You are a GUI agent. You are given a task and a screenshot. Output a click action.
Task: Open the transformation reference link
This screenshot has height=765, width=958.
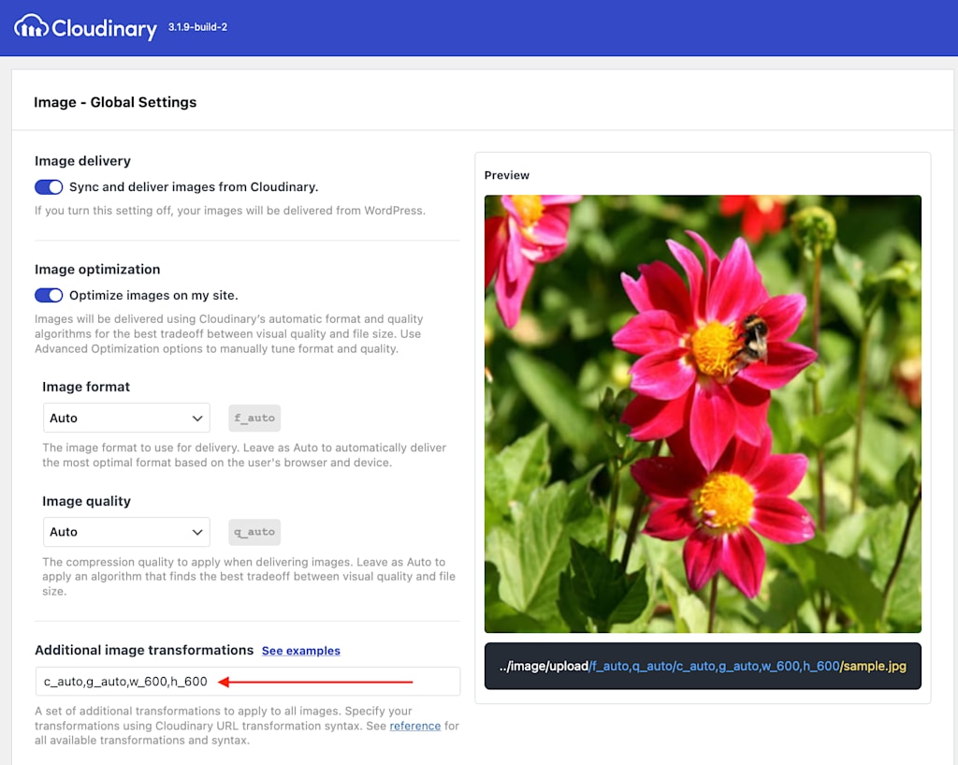pyautogui.click(x=414, y=726)
